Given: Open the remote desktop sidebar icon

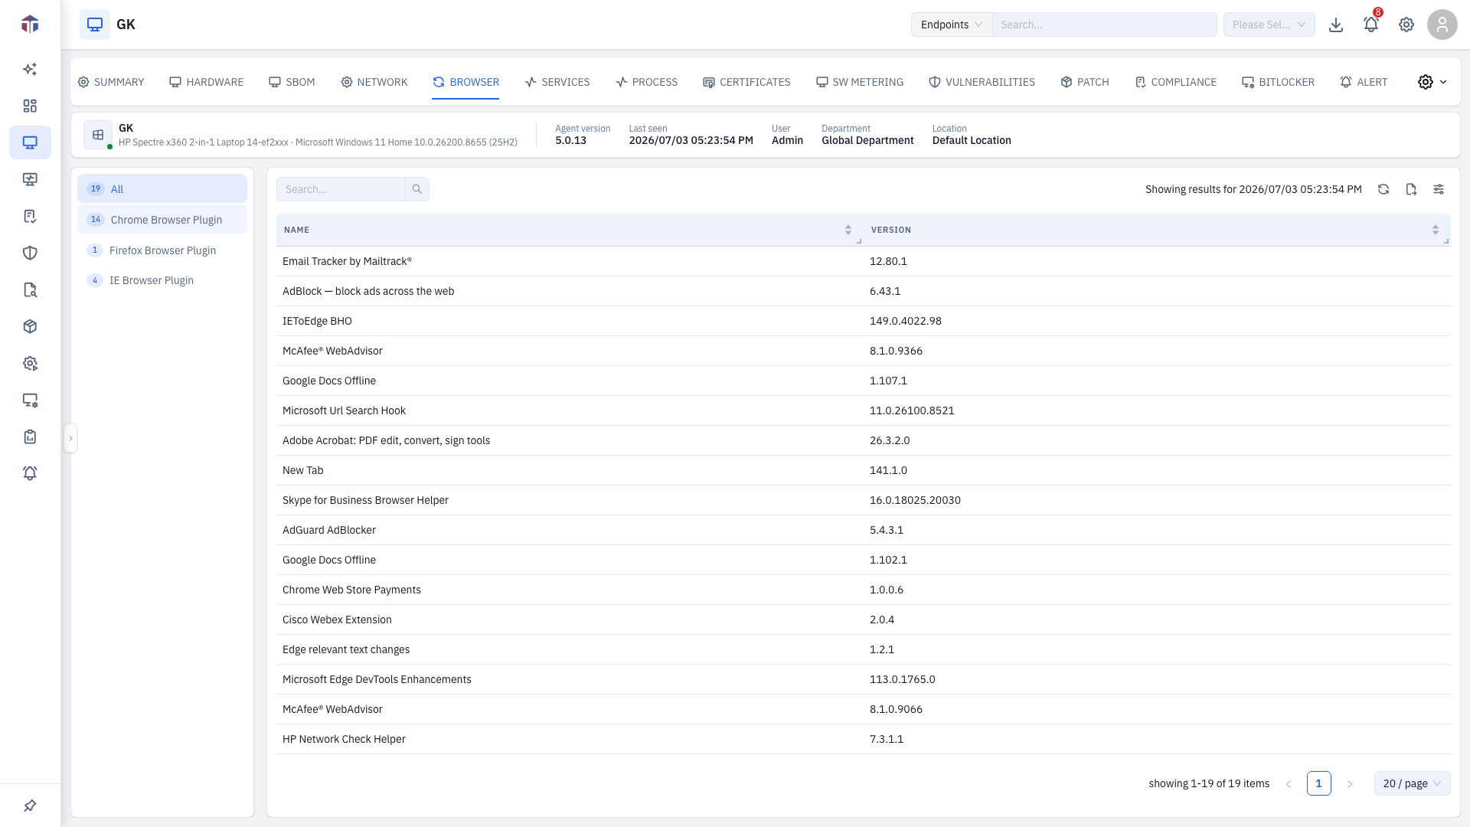Looking at the screenshot, I should click(30, 179).
